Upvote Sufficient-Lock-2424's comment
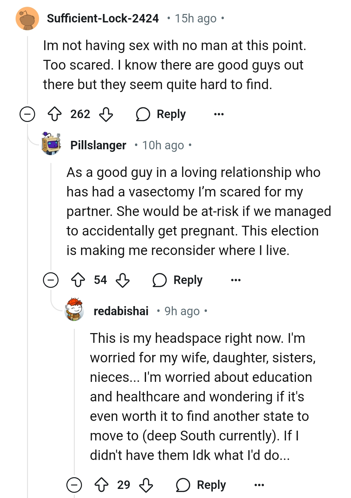 coord(54,114)
